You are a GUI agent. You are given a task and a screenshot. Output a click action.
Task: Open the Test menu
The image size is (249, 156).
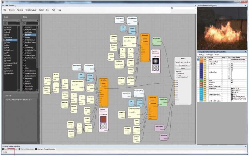(x=54, y=10)
